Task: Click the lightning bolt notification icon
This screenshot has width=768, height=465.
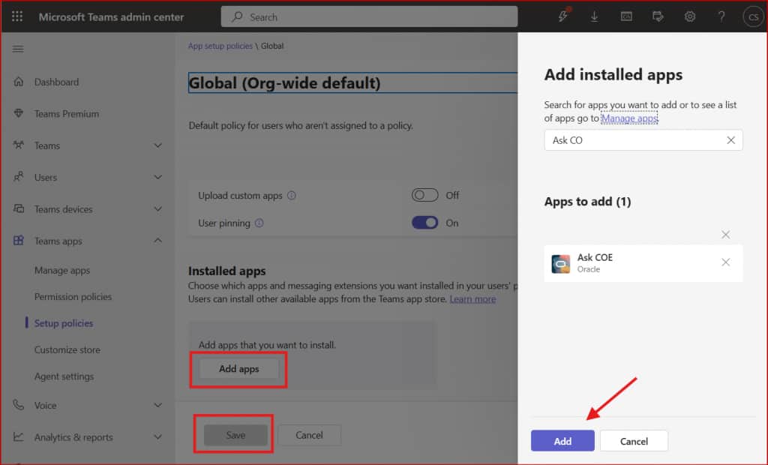Action: pos(562,16)
